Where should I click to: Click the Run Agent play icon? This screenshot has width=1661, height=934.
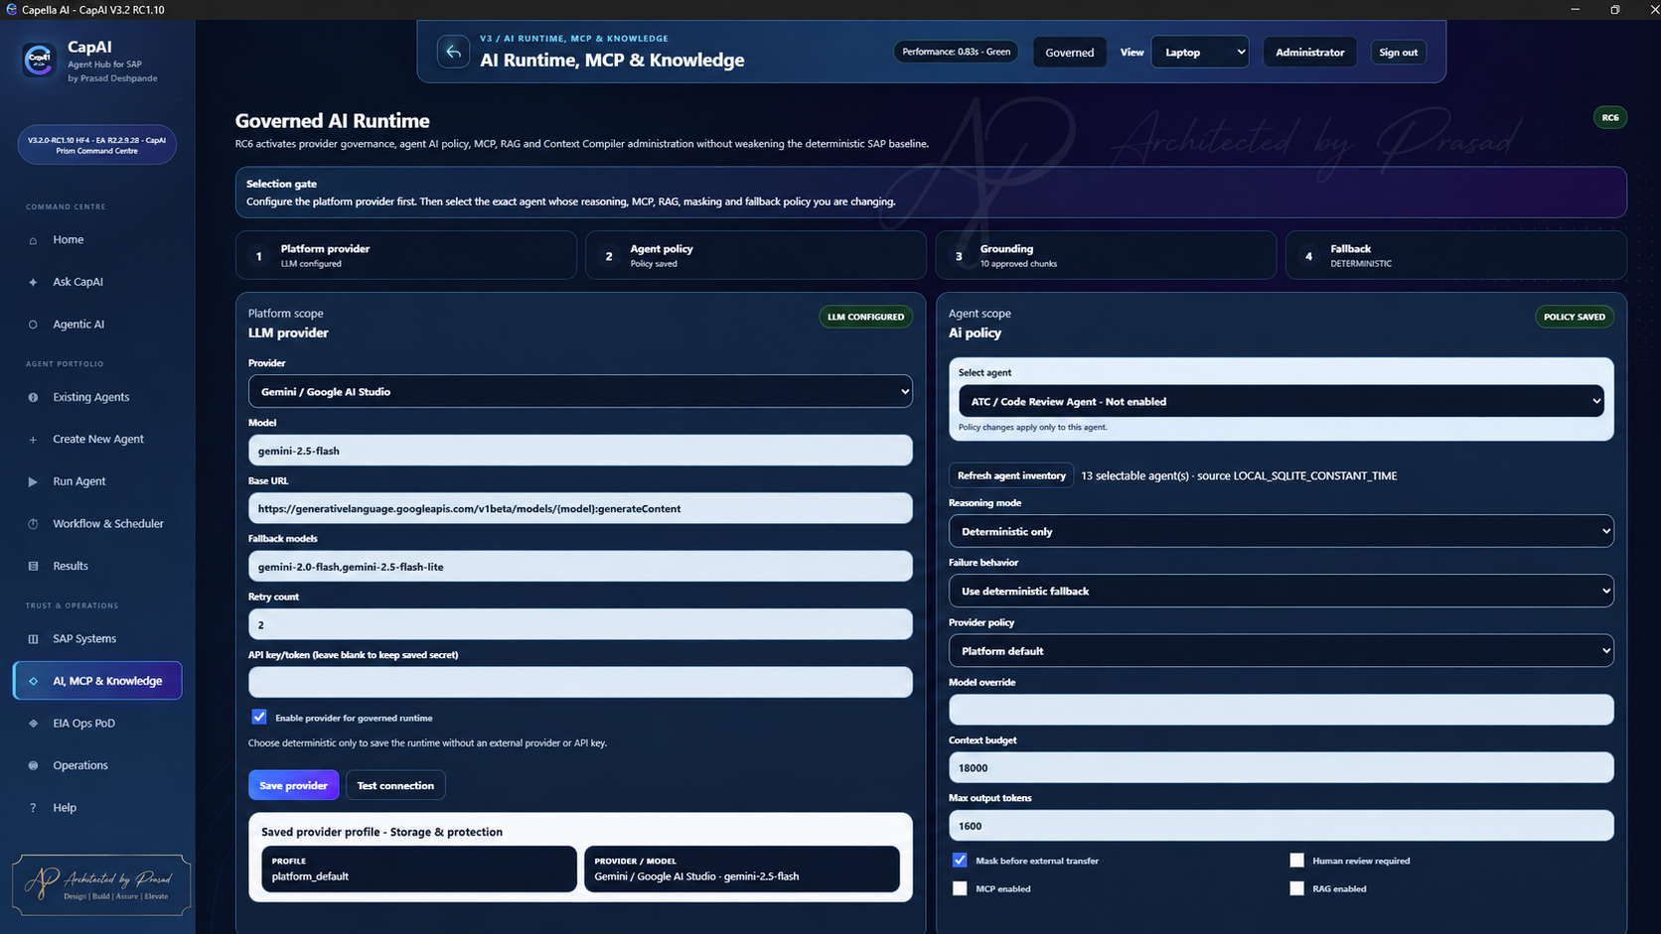pyautogui.click(x=33, y=481)
